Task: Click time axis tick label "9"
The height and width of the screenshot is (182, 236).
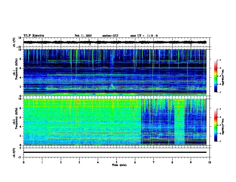Action: (191, 162)
